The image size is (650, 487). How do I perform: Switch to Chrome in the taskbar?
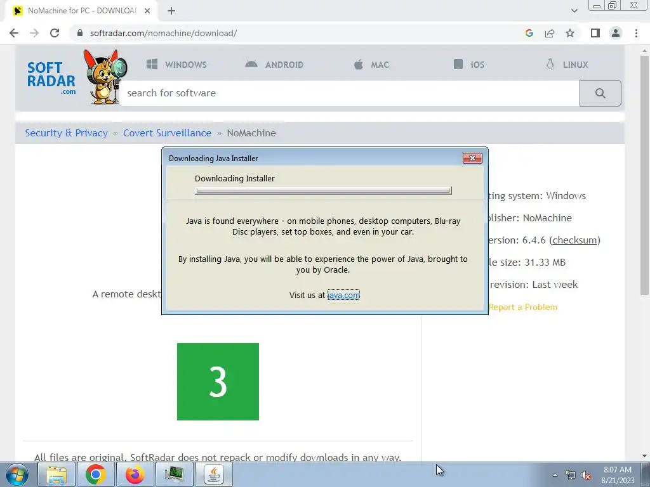(95, 474)
